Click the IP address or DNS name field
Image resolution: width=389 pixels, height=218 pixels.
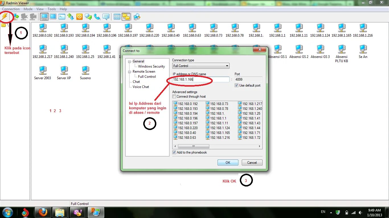(x=201, y=79)
